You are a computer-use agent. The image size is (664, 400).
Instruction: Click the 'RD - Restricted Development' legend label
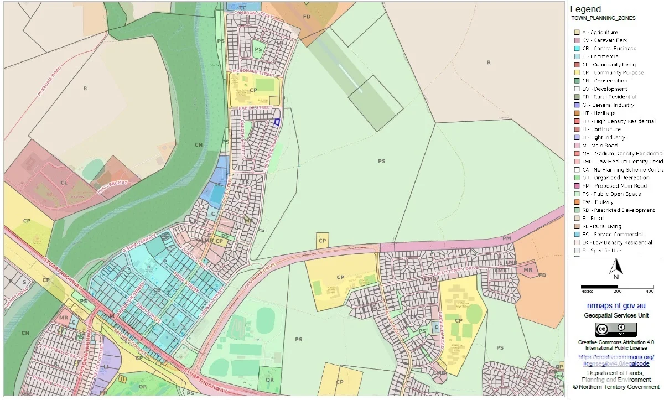(x=618, y=210)
